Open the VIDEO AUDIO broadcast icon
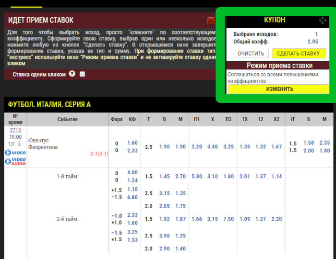 click(15, 161)
